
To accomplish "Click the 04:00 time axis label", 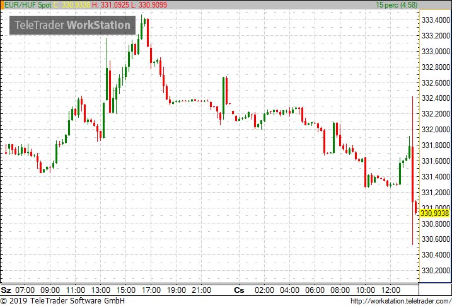I will pos(290,290).
